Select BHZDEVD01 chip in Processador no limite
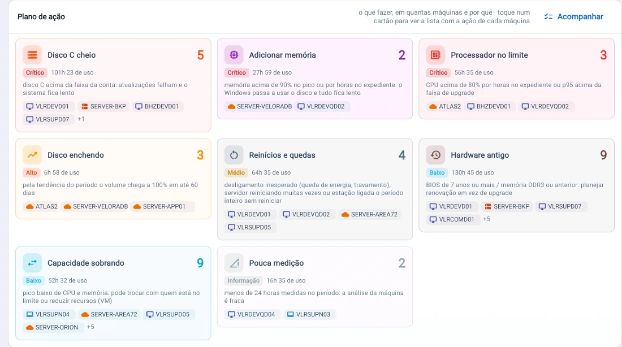Viewport: 622px width, 347px height. coord(489,106)
